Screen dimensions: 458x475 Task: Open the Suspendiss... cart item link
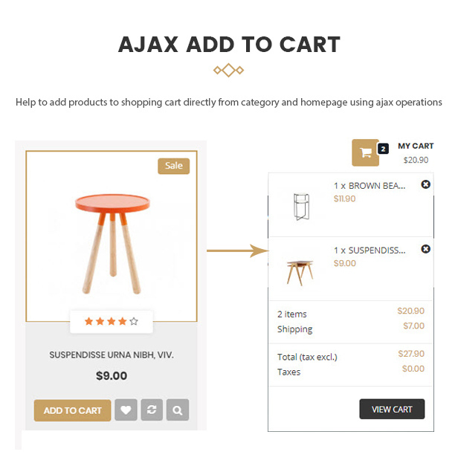370,251
